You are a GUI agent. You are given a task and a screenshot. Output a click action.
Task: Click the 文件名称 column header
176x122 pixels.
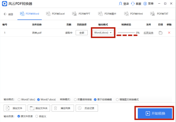37,25
